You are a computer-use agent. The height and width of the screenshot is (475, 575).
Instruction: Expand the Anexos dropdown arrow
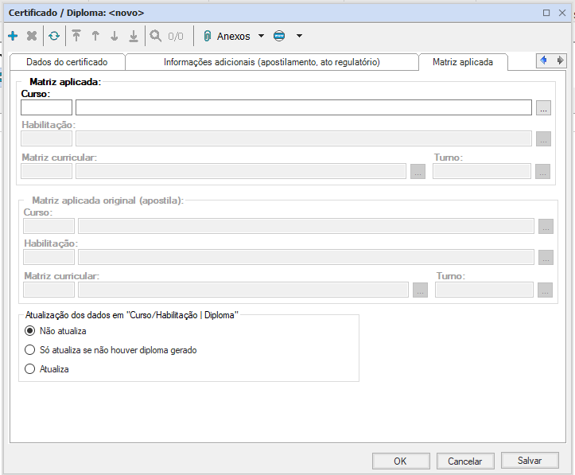(x=261, y=36)
